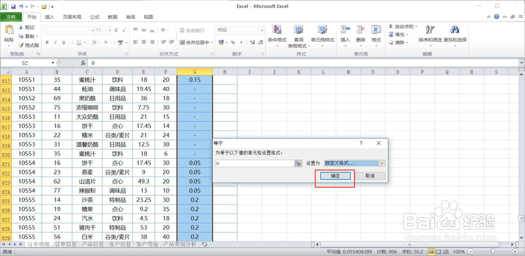Open the 产品信息 worksheet tab

(93, 244)
